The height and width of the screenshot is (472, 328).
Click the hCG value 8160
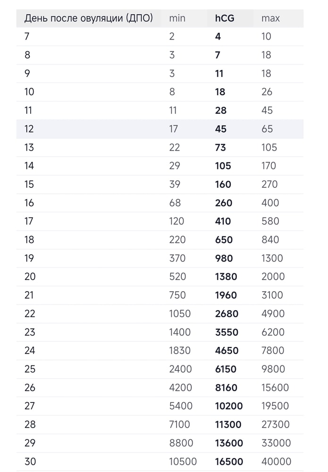click(226, 388)
